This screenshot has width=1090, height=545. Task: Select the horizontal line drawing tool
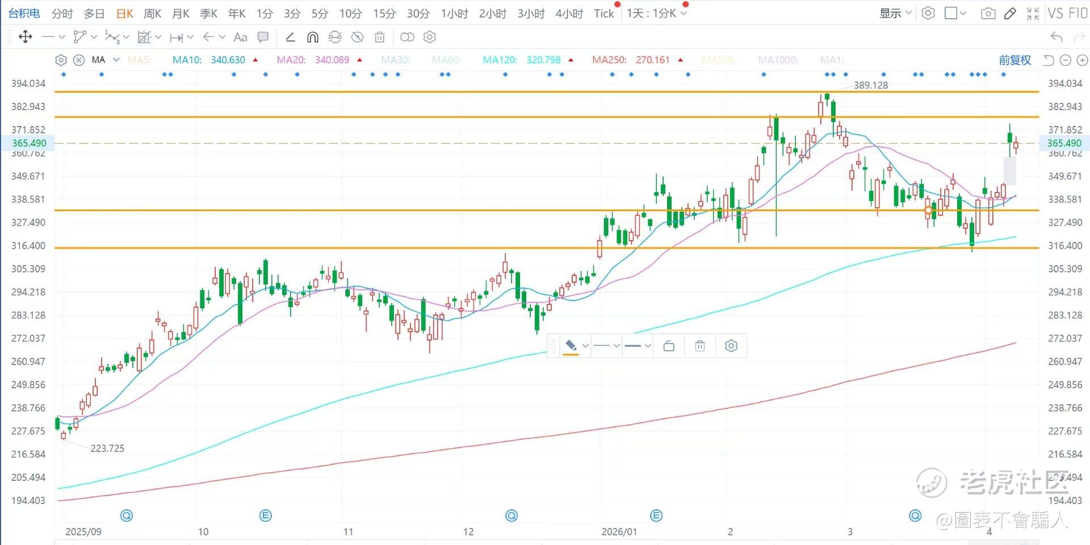(x=48, y=37)
